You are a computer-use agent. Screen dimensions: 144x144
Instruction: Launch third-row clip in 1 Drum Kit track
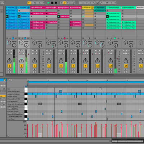[x=7, y=17]
